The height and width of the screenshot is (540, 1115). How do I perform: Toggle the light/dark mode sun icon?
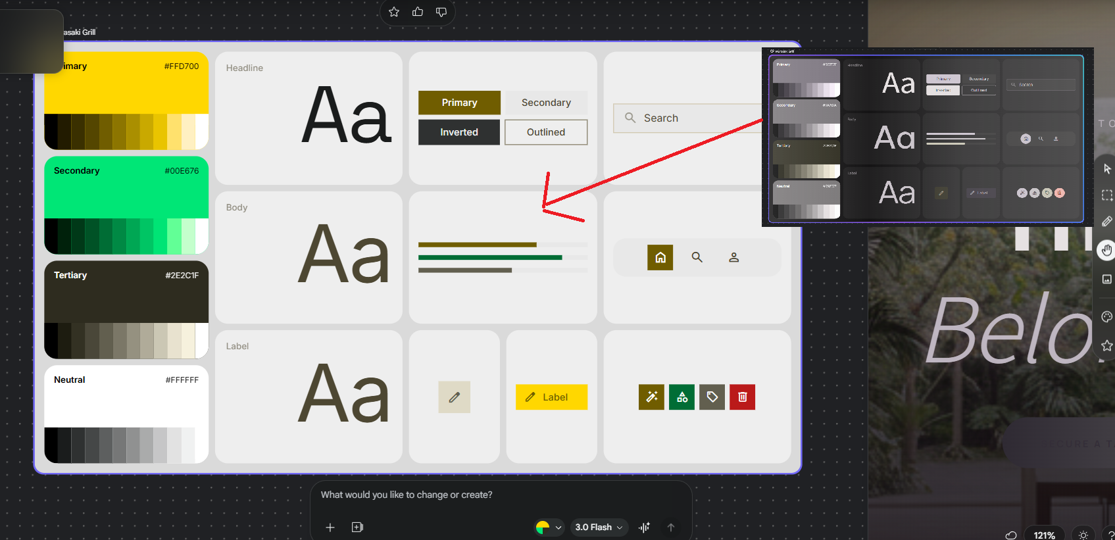pos(1083,535)
